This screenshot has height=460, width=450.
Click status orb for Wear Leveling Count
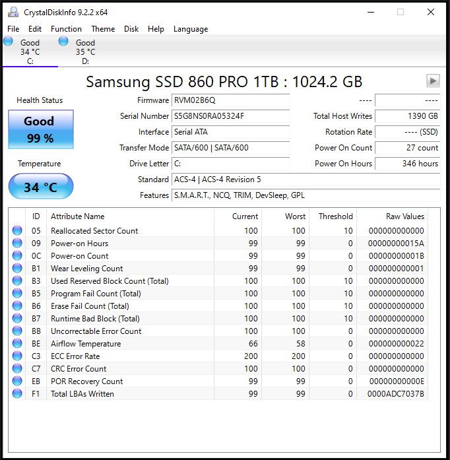tap(17, 268)
